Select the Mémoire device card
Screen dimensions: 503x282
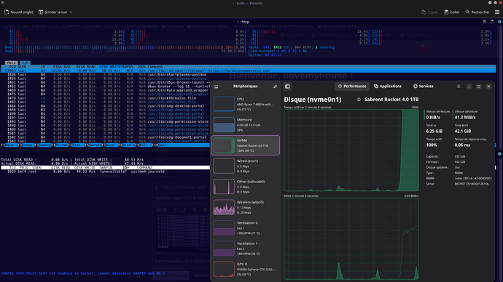point(246,125)
